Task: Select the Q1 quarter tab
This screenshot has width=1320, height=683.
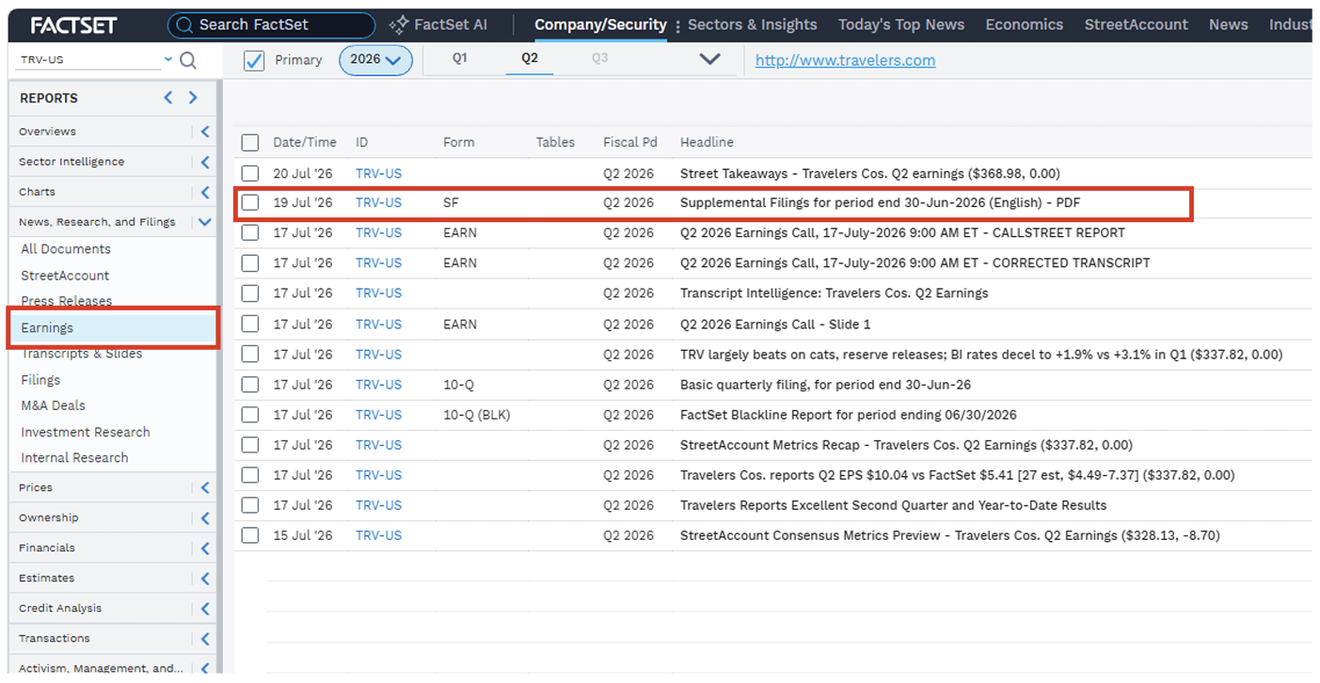Action: (460, 58)
